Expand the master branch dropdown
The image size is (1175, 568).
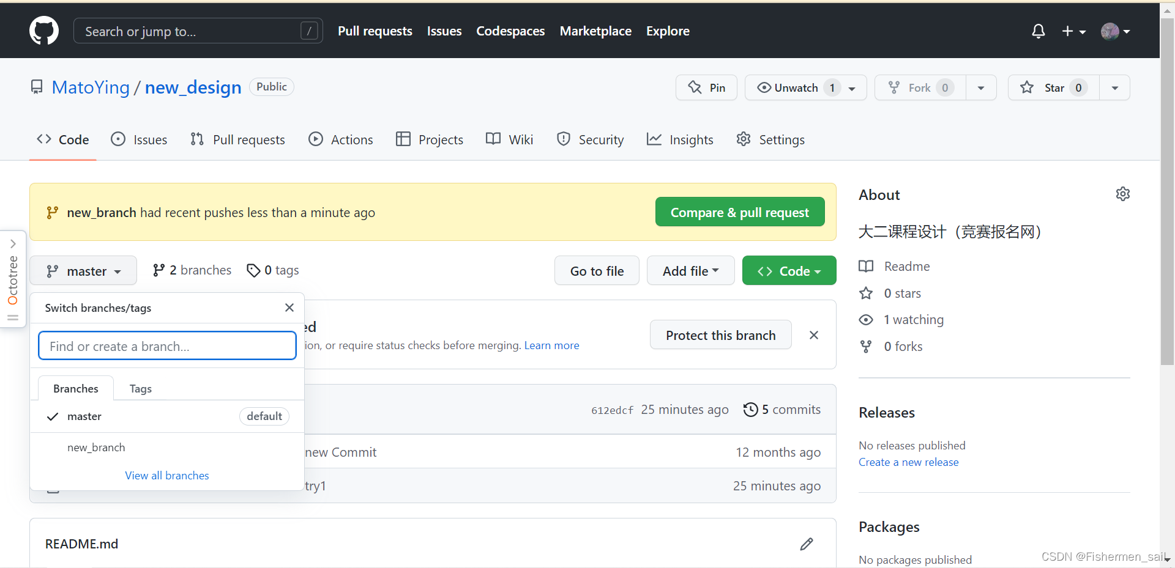click(83, 271)
